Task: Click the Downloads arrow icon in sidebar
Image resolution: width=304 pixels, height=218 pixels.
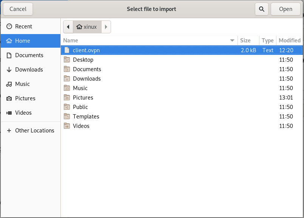Action: point(9,70)
